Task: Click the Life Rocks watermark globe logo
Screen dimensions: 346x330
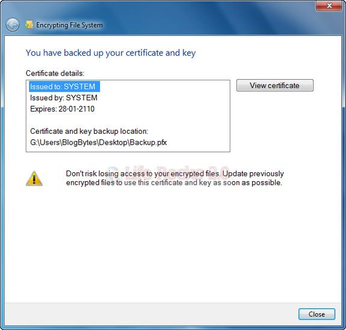Action: (113, 173)
